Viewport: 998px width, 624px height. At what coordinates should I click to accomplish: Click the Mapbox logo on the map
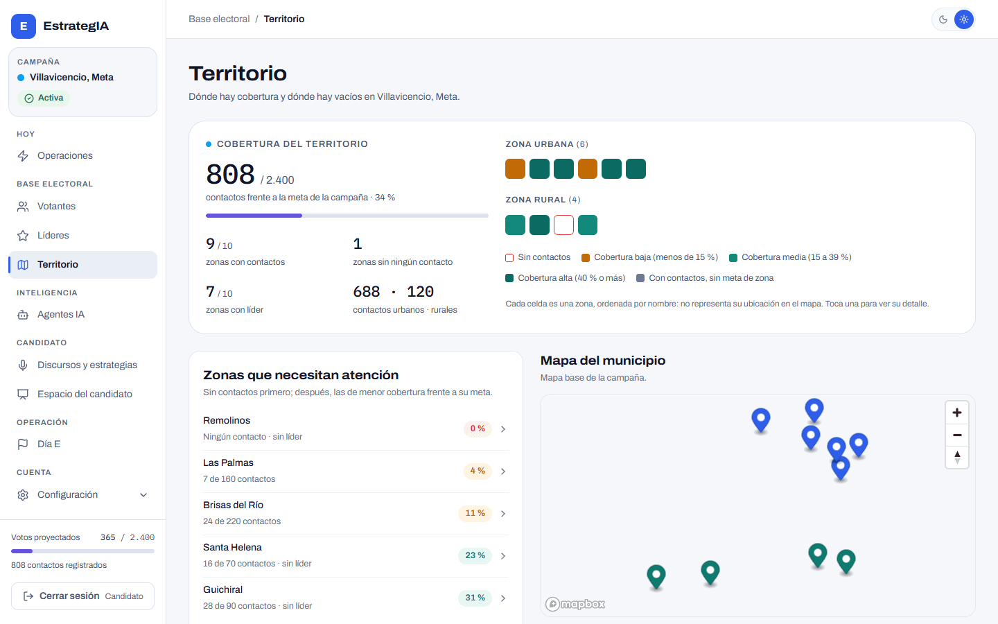(575, 605)
